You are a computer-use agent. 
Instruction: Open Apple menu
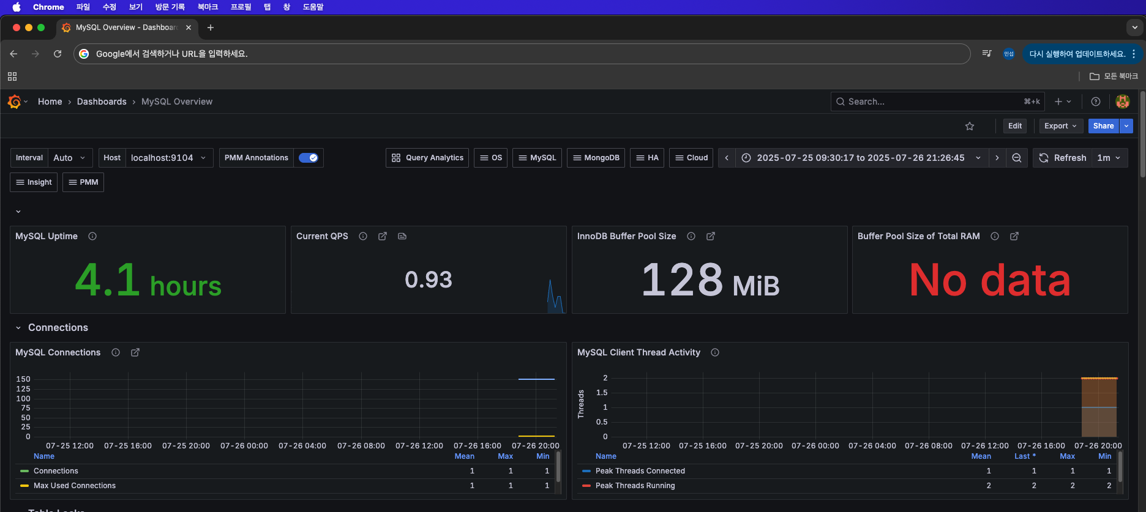coord(17,7)
